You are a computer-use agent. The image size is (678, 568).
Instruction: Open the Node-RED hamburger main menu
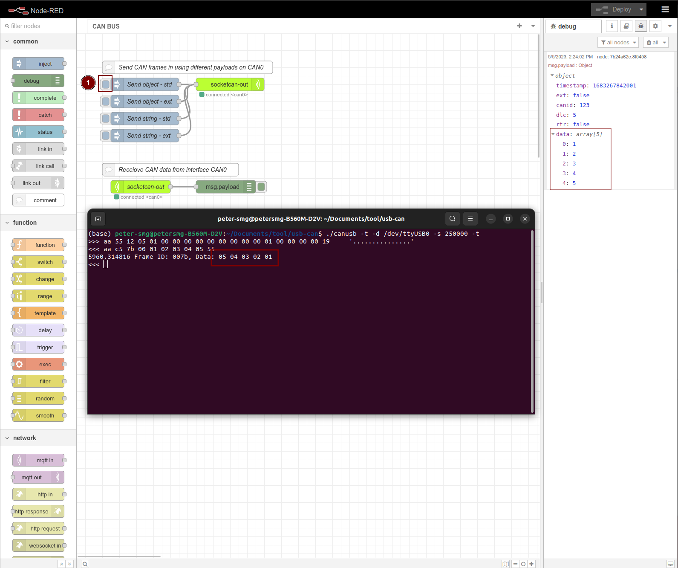coord(665,9)
